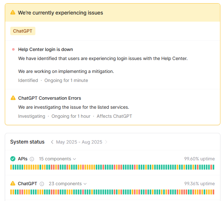Click the red dot beside Help Center login

pyautogui.click(x=13, y=49)
